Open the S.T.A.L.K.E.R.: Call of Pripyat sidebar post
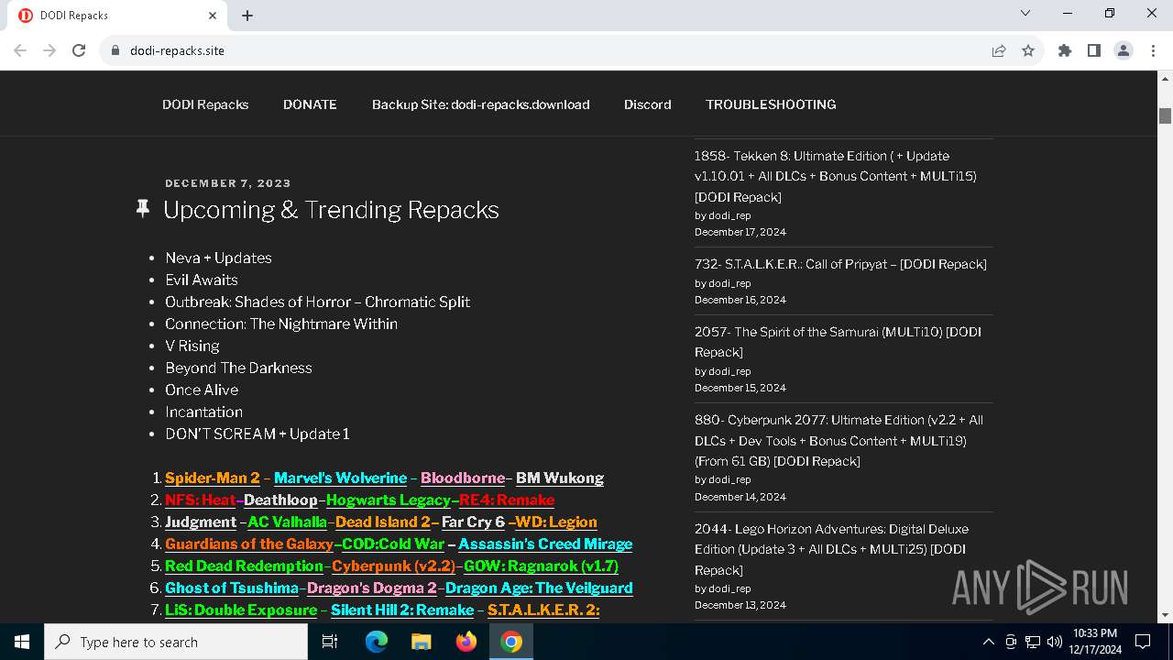 pyautogui.click(x=840, y=264)
